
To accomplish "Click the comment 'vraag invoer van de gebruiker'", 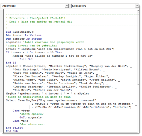I will pyautogui.click(x=31, y=46).
